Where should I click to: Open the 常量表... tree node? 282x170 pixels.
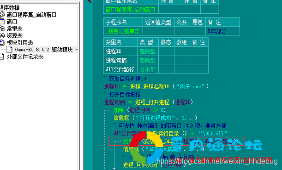coord(18,28)
